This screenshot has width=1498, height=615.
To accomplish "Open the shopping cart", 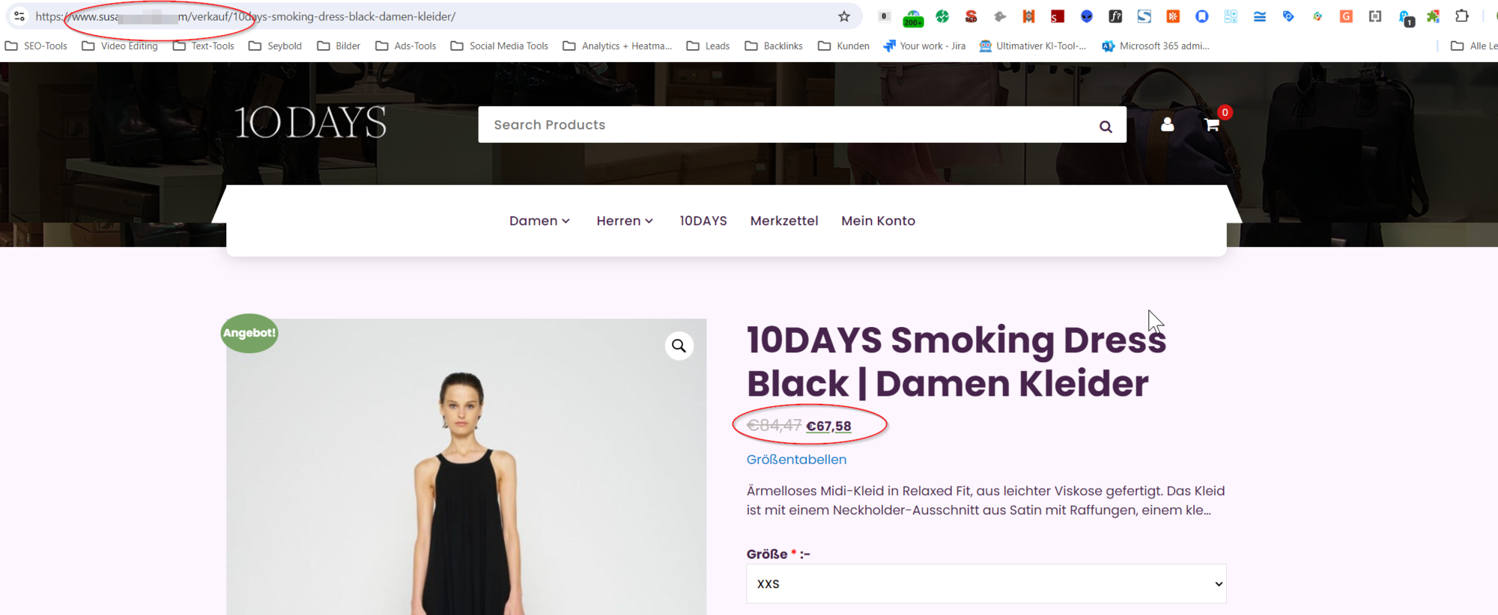I will pos(1212,125).
